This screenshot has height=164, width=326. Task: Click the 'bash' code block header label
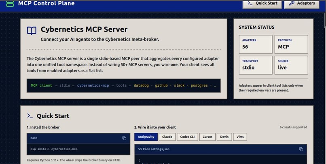click(34, 138)
